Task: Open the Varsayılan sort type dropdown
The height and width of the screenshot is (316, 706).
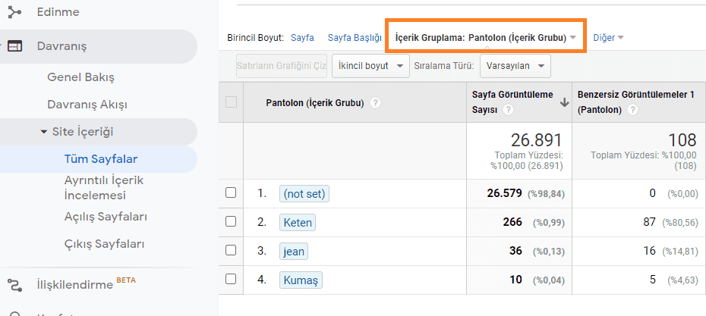Action: point(515,66)
